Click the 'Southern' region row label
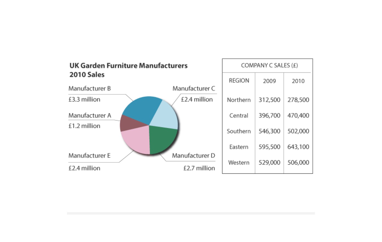Viewport: 382px width, 242px height. (x=239, y=131)
